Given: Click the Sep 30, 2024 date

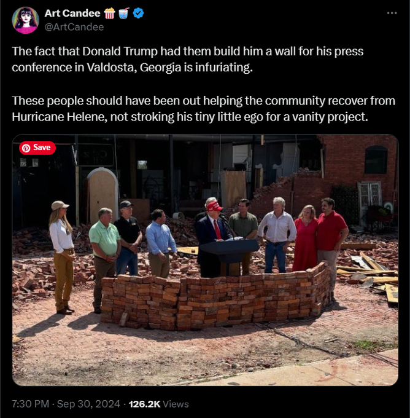Looking at the screenshot, I should pyautogui.click(x=88, y=404).
